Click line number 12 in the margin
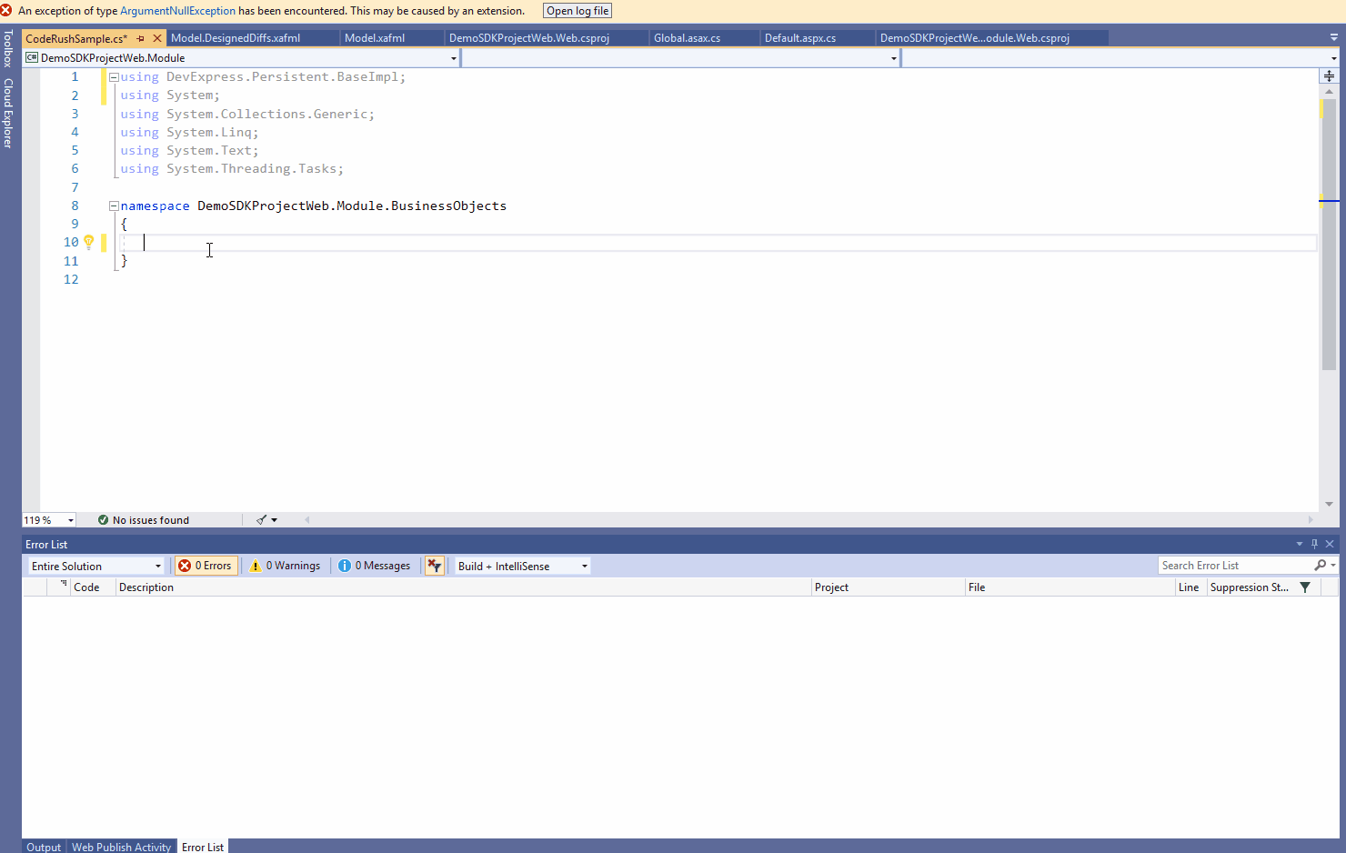The image size is (1346, 853). 71,280
